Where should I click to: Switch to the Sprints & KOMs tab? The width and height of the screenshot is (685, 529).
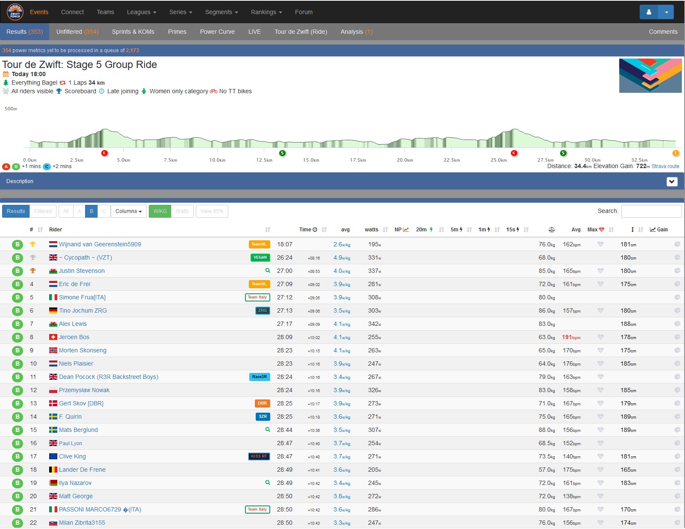(133, 32)
